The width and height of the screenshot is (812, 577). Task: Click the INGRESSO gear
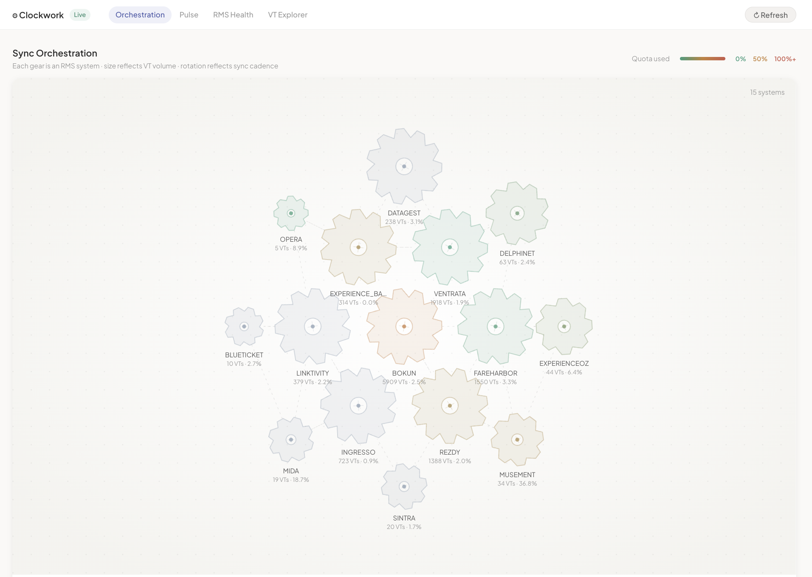click(358, 406)
